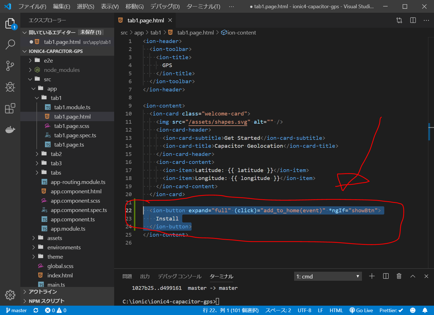Switch to the 出力 panel tab
This screenshot has width=434, height=315.
[145, 277]
